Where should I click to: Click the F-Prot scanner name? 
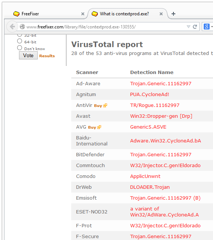pos(84,226)
